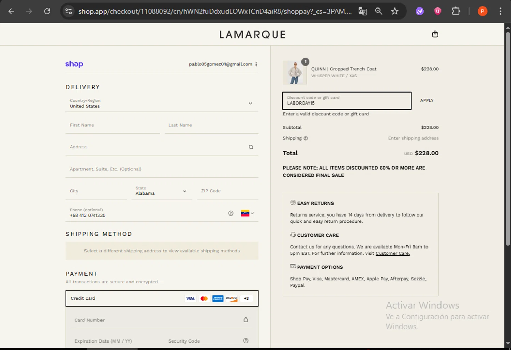Viewport: 511px width, 350px height.
Task: Focus the City field
Action: click(96, 191)
